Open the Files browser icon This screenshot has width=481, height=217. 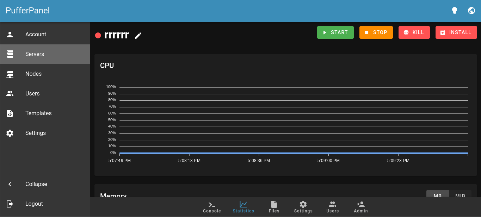click(x=274, y=207)
